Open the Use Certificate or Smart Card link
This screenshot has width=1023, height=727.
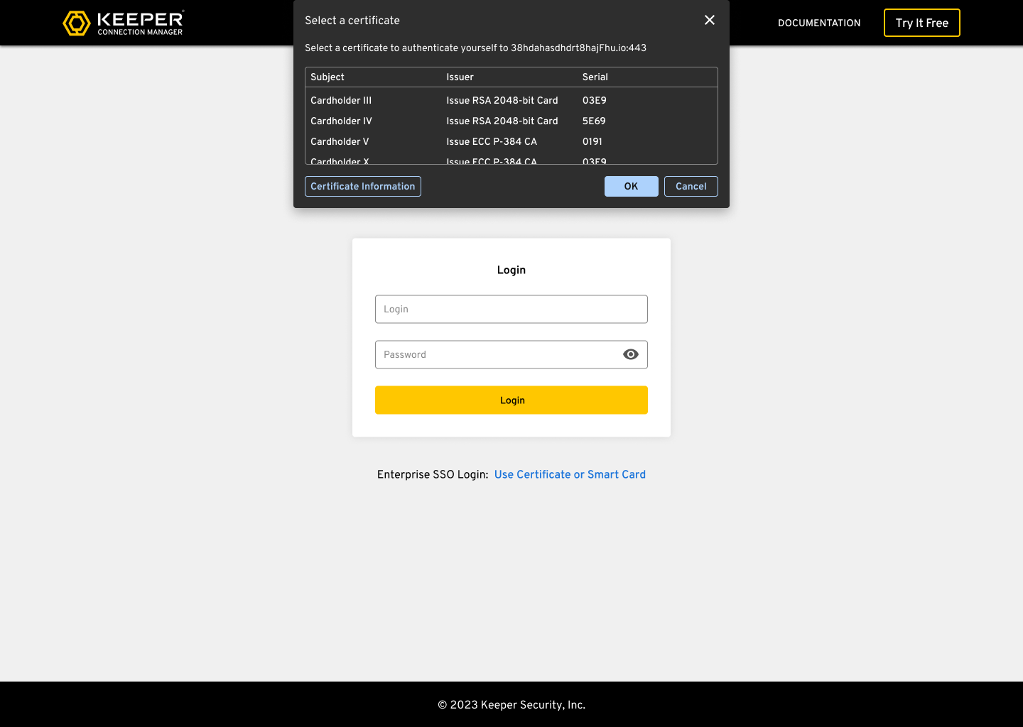(x=570, y=474)
